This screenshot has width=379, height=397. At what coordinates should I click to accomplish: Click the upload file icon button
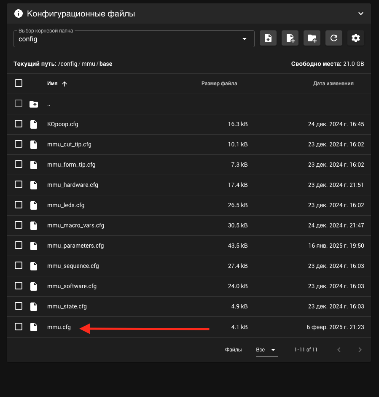click(x=268, y=38)
